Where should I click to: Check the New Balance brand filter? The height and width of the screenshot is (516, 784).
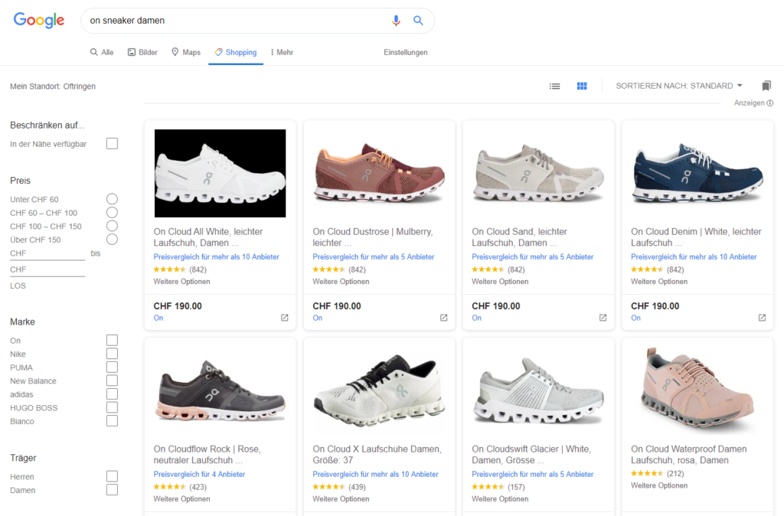(x=112, y=381)
